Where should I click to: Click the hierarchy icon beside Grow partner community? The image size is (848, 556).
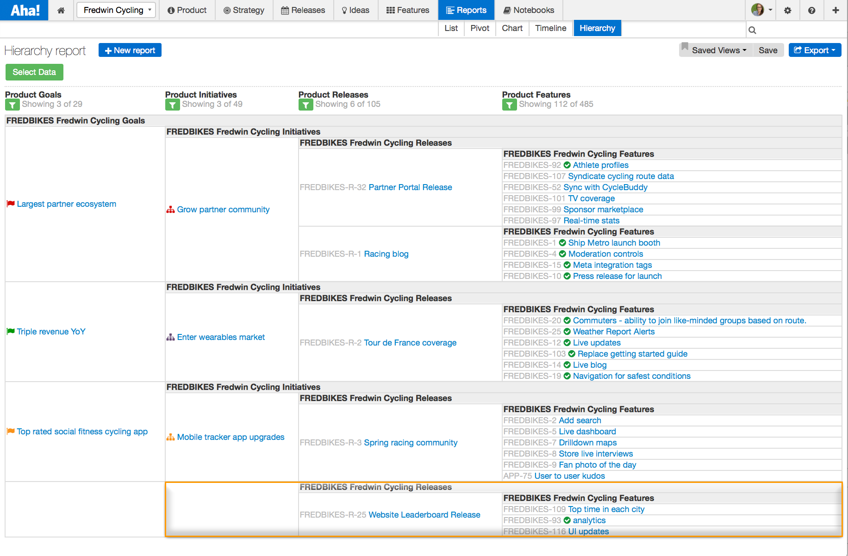pos(170,210)
